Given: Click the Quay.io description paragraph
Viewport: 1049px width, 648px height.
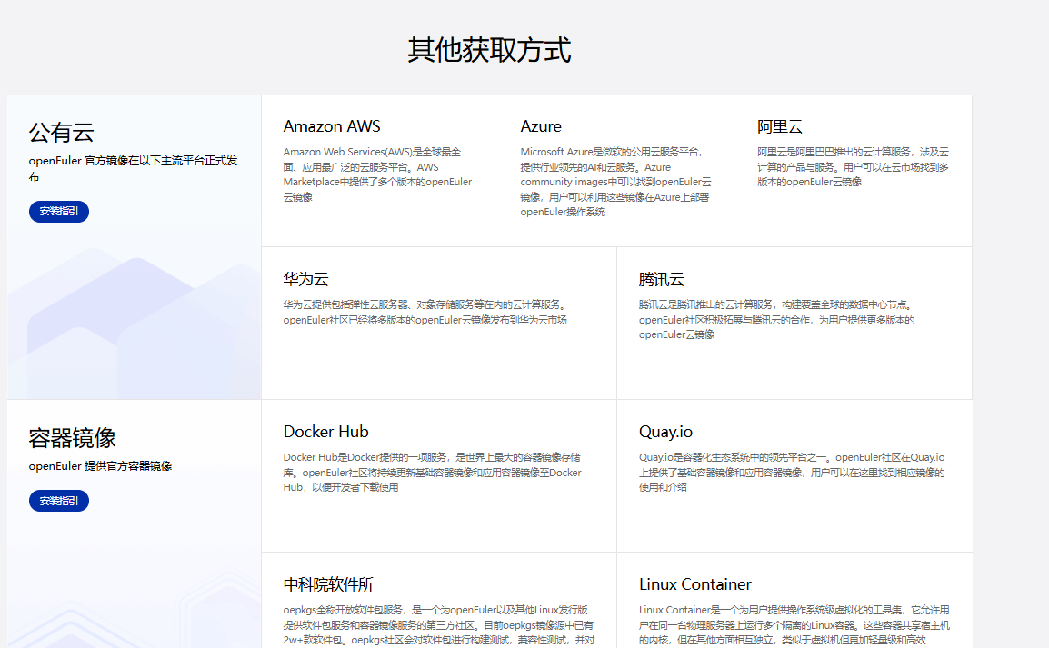Looking at the screenshot, I should coord(792,472).
